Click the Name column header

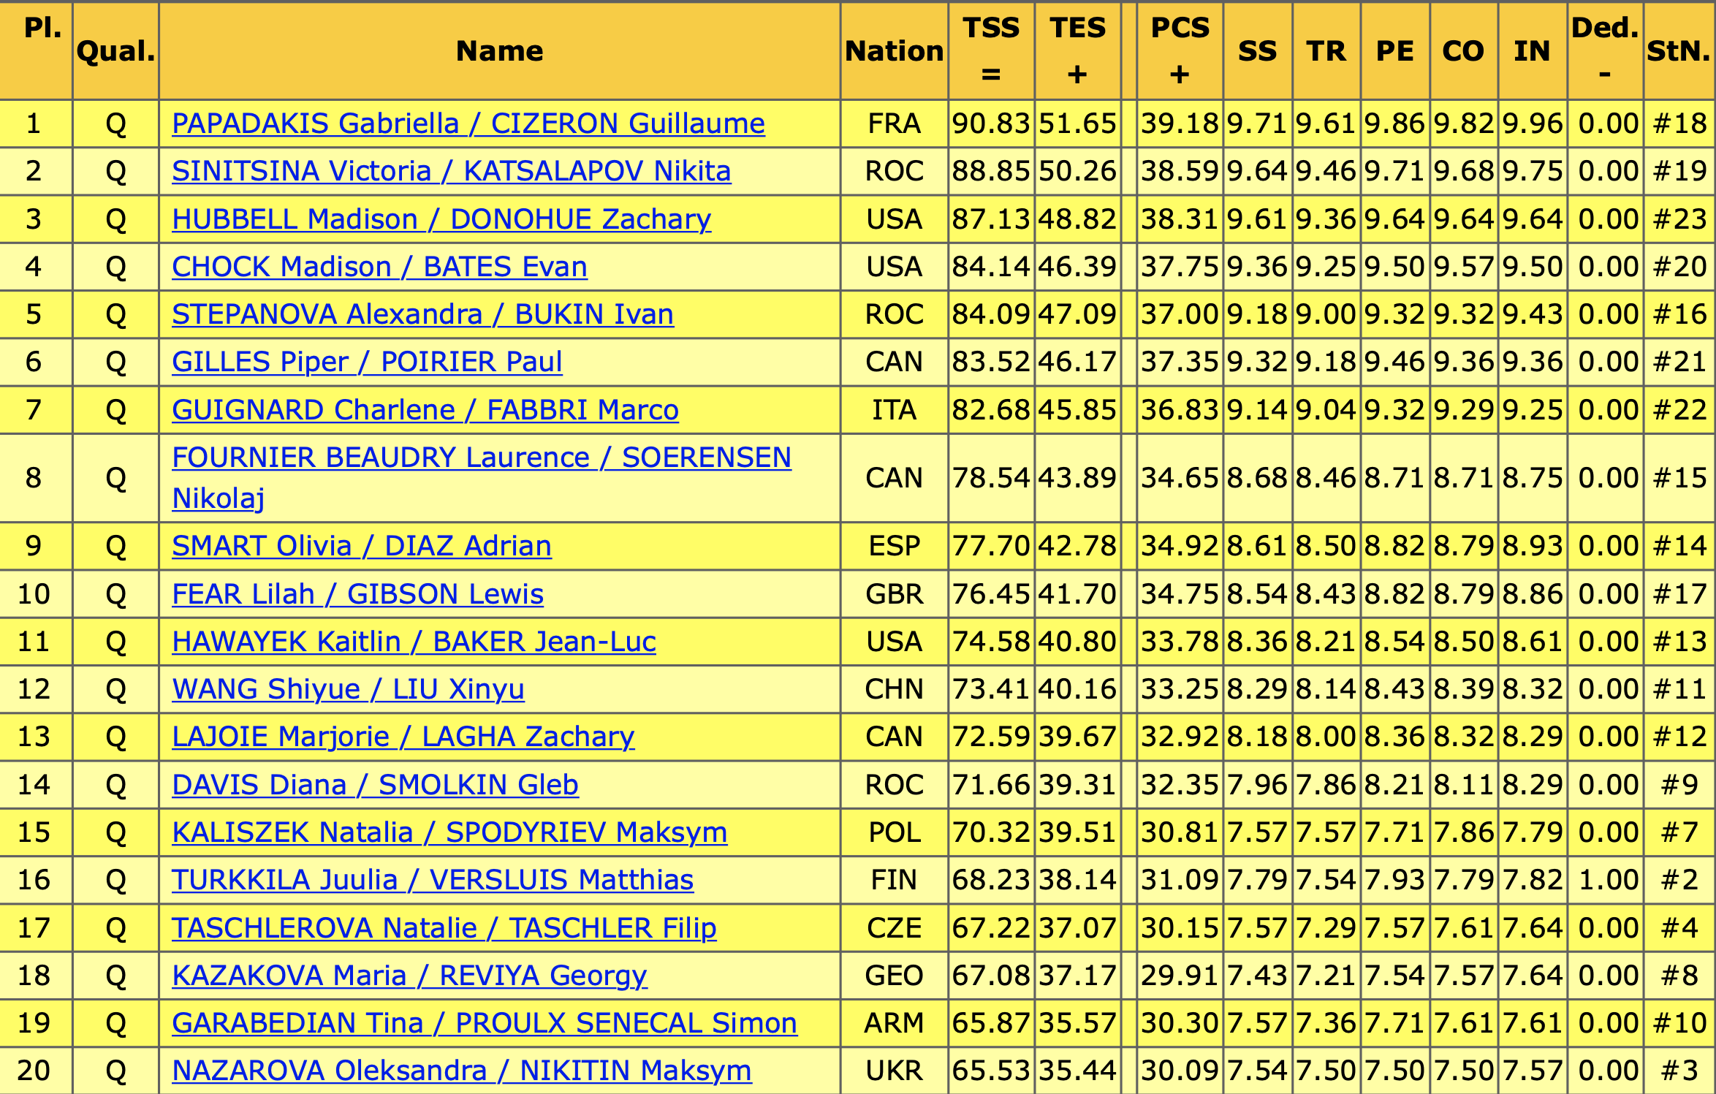pos(499,51)
